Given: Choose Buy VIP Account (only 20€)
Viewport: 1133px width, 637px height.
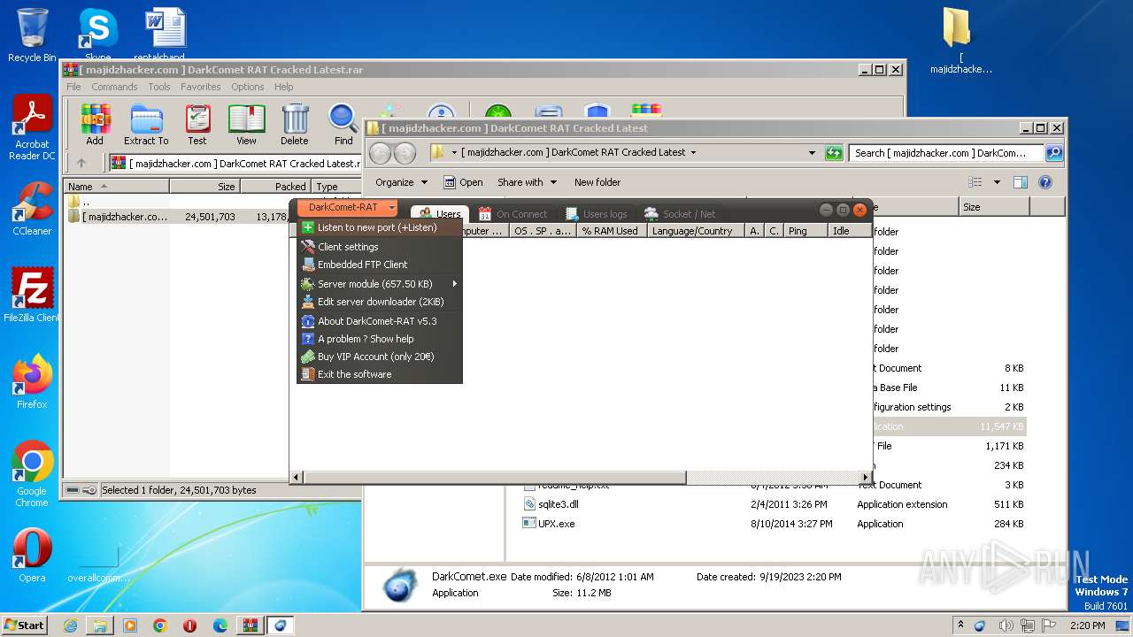Looking at the screenshot, I should 380,357.
